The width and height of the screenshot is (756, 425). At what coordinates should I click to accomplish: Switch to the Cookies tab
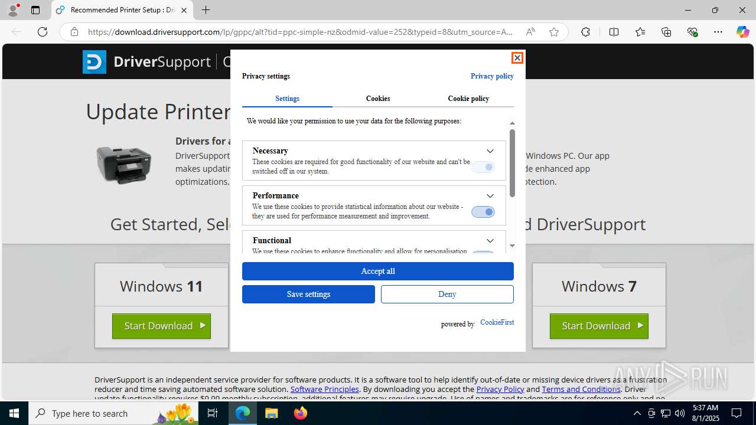click(x=378, y=99)
